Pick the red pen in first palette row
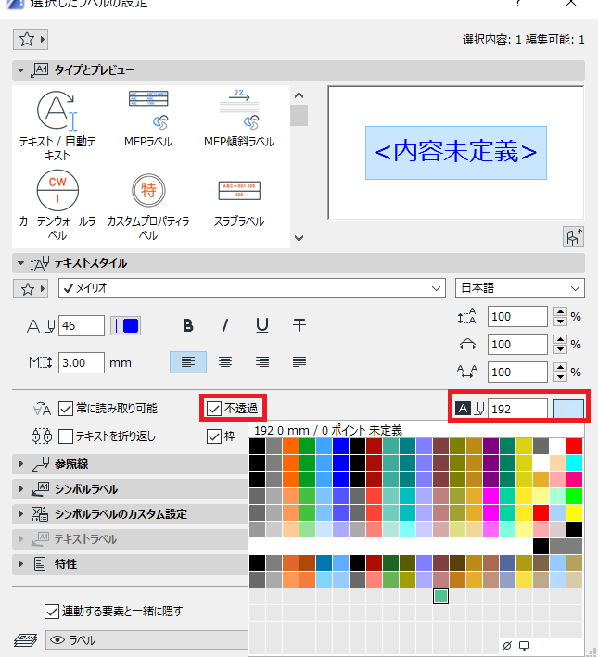Image resolution: width=598 pixels, height=657 pixels. coord(574,447)
